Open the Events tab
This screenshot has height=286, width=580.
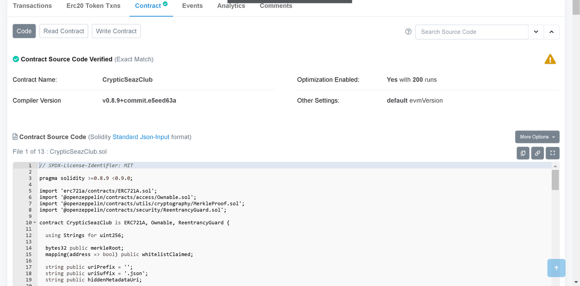(192, 6)
